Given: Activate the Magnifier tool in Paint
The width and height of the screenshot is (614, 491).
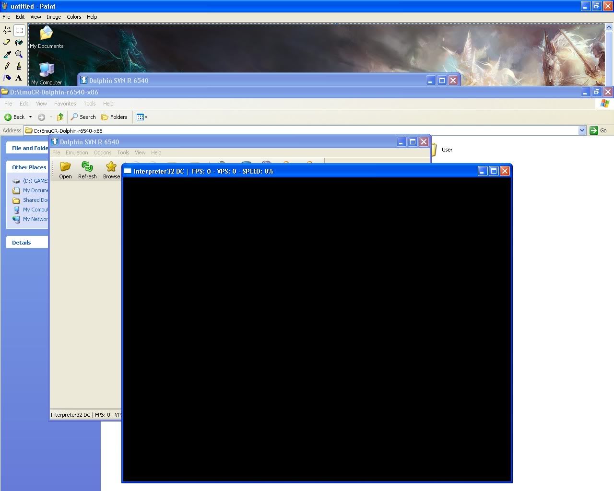Looking at the screenshot, I should [19, 54].
